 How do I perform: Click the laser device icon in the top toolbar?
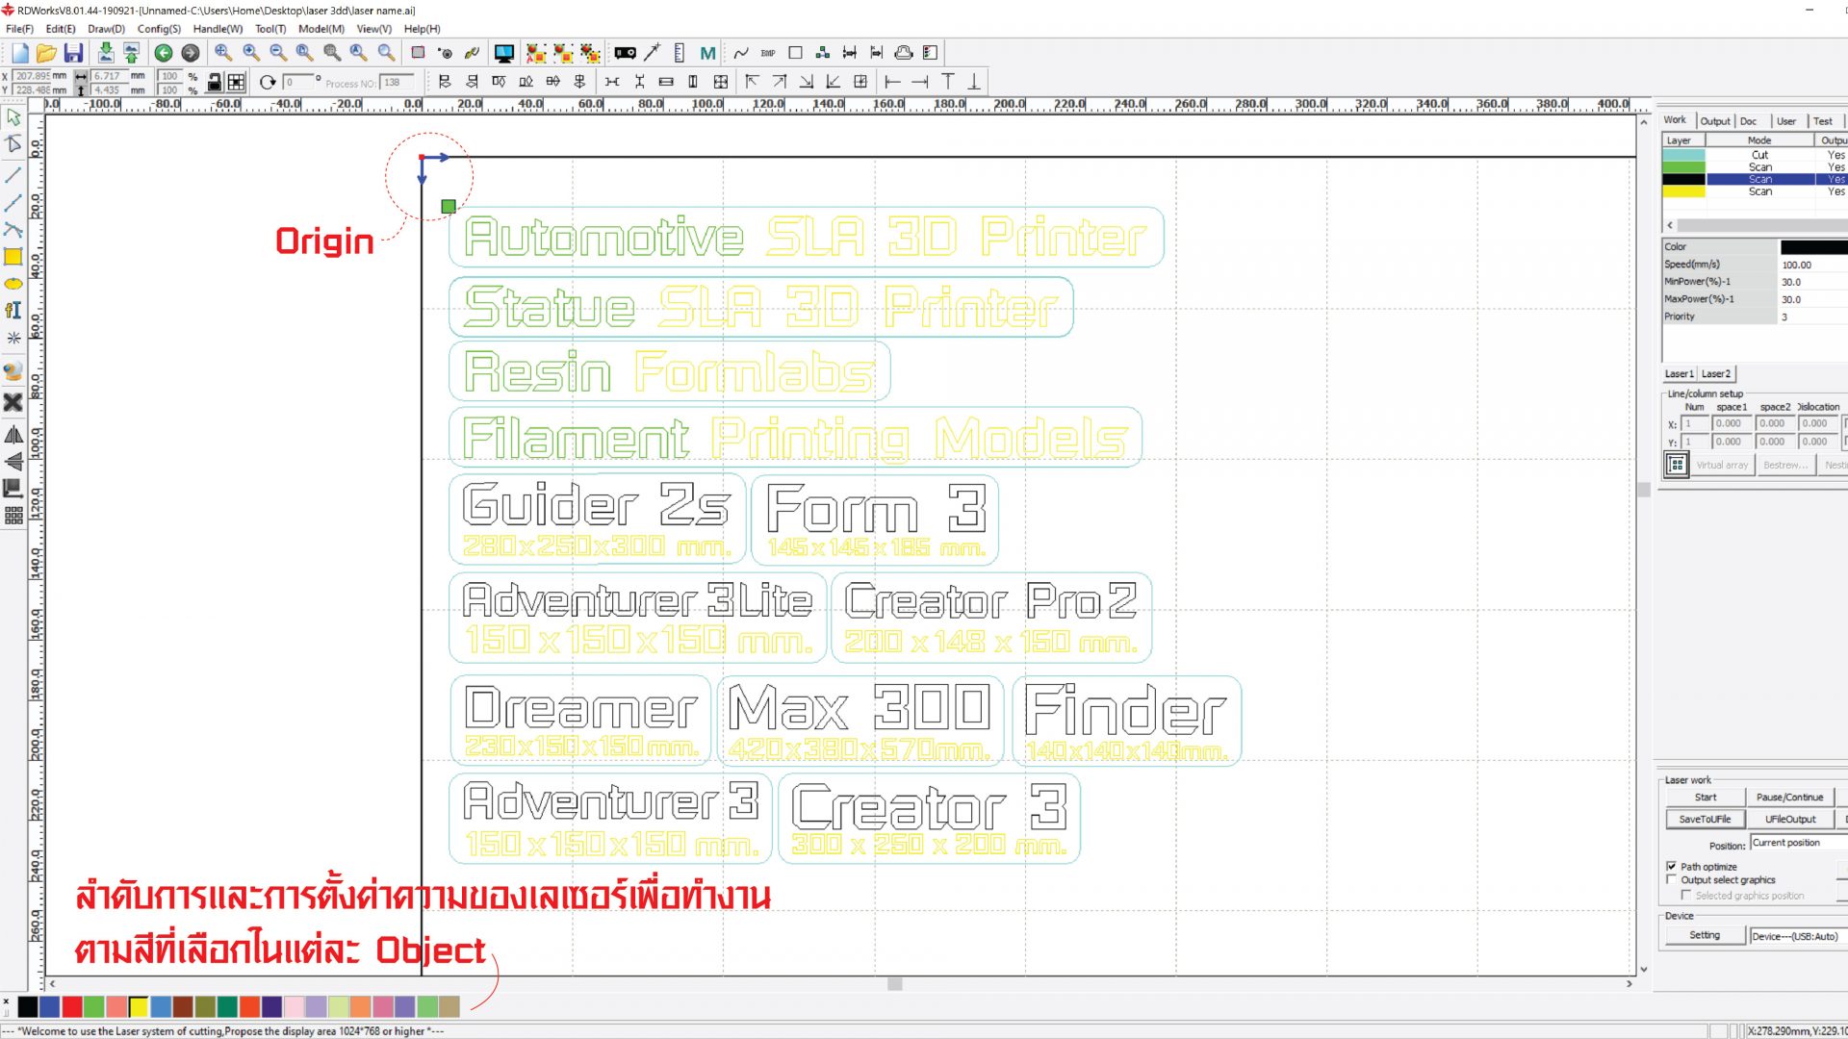point(625,53)
